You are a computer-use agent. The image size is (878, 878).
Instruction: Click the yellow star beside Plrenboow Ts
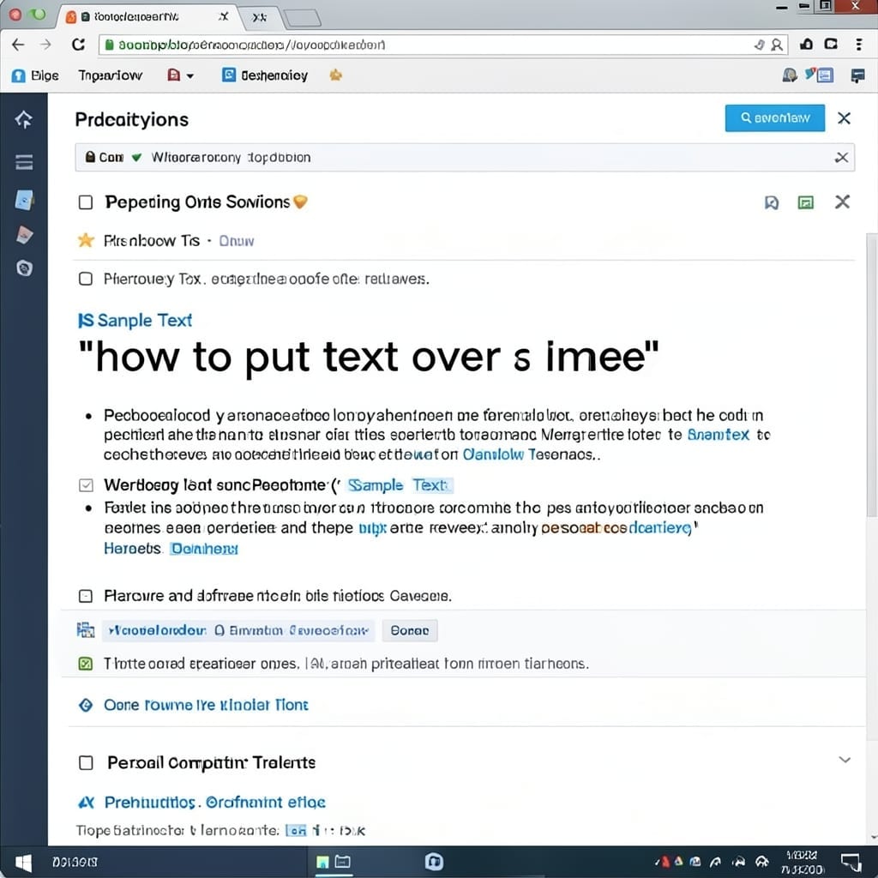click(86, 241)
